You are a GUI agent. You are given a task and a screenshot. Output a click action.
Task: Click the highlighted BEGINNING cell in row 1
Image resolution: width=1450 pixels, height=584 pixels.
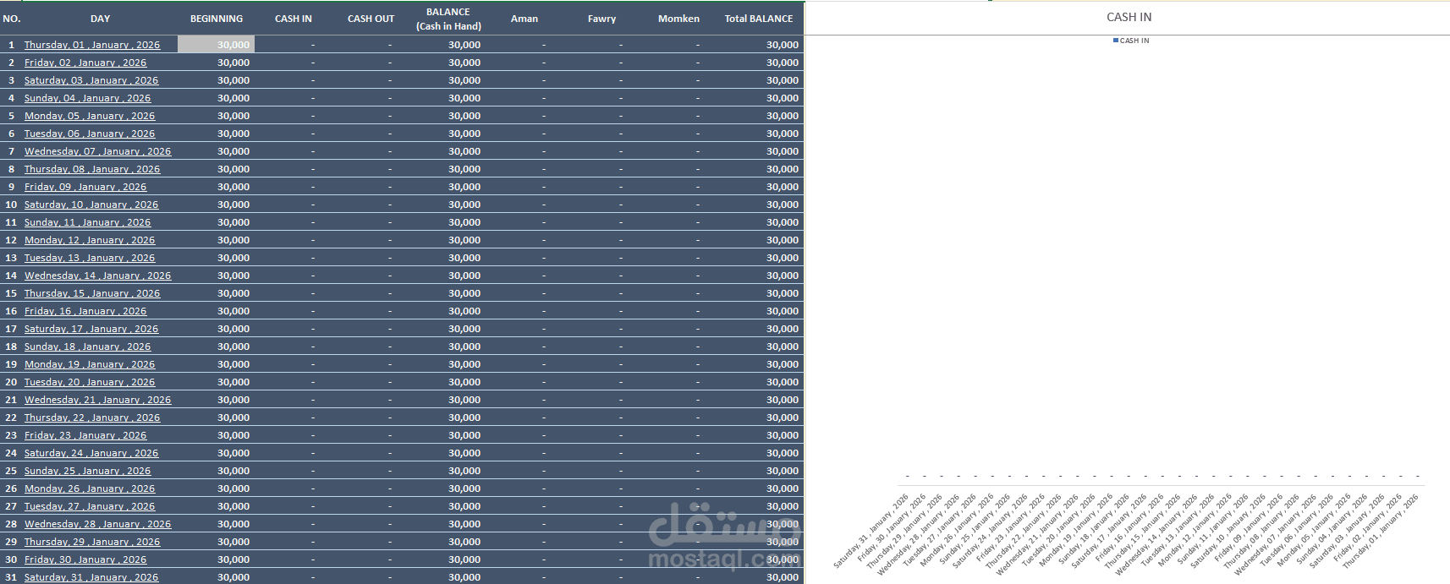click(216, 45)
